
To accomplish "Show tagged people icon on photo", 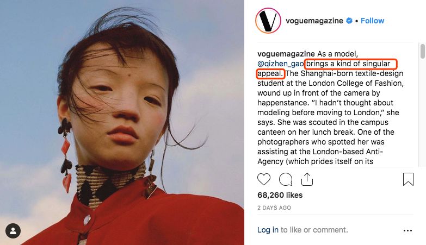I will pos(13,231).
